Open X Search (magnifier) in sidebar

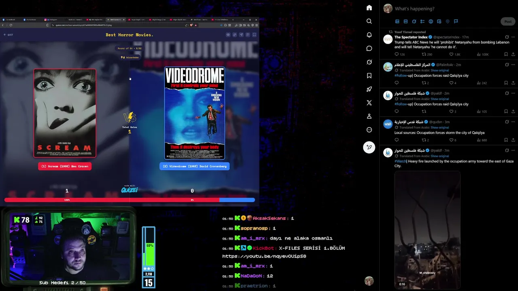tap(369, 21)
